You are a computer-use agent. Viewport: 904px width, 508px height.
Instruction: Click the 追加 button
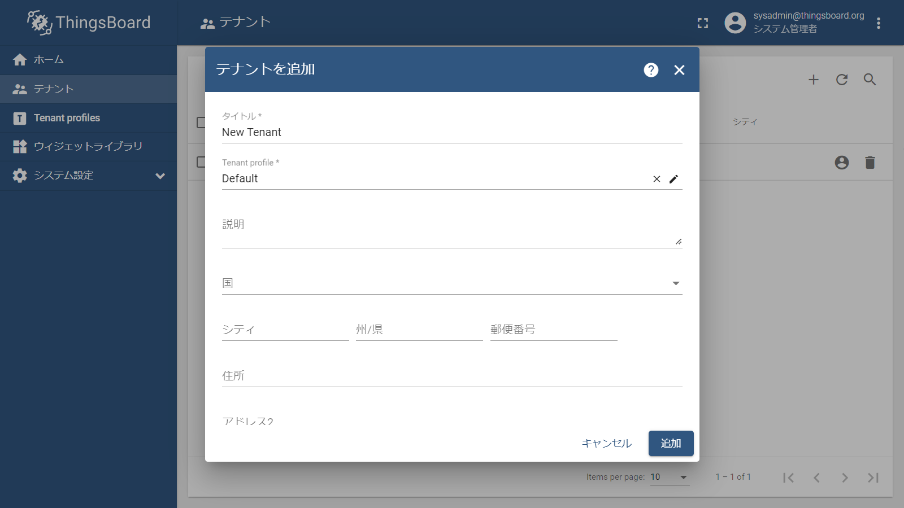click(671, 444)
